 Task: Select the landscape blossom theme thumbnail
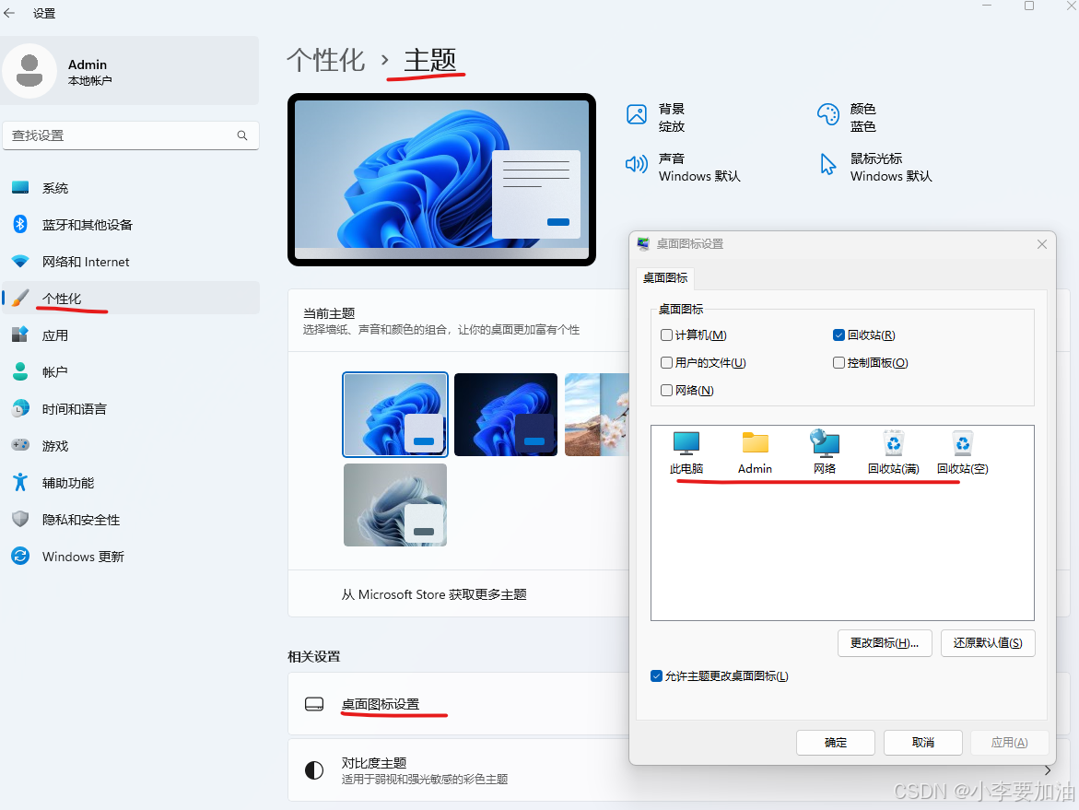[597, 415]
